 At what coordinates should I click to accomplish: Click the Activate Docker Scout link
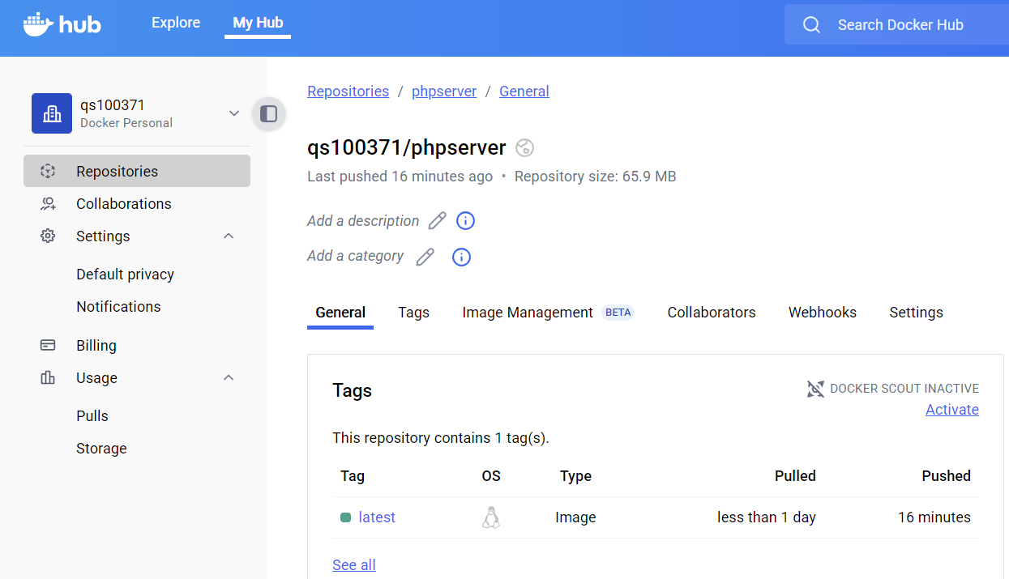click(951, 410)
